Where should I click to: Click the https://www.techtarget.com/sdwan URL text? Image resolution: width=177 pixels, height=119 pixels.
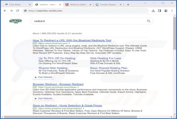pos(57,87)
